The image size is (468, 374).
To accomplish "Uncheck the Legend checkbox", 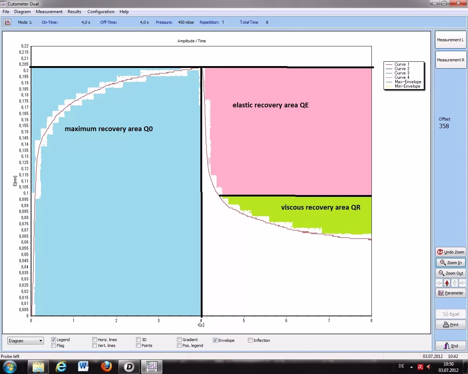I will (54, 340).
